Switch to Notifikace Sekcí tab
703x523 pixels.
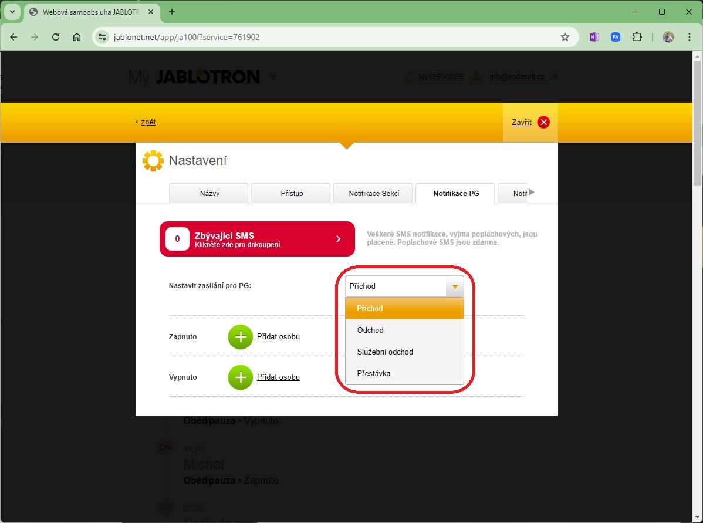[374, 193]
